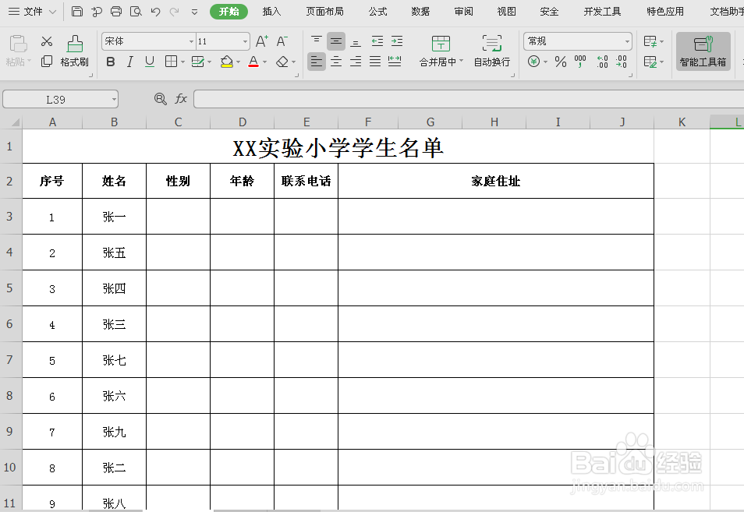Click the Print icon
Screen dimensions: 744x512
click(x=115, y=12)
